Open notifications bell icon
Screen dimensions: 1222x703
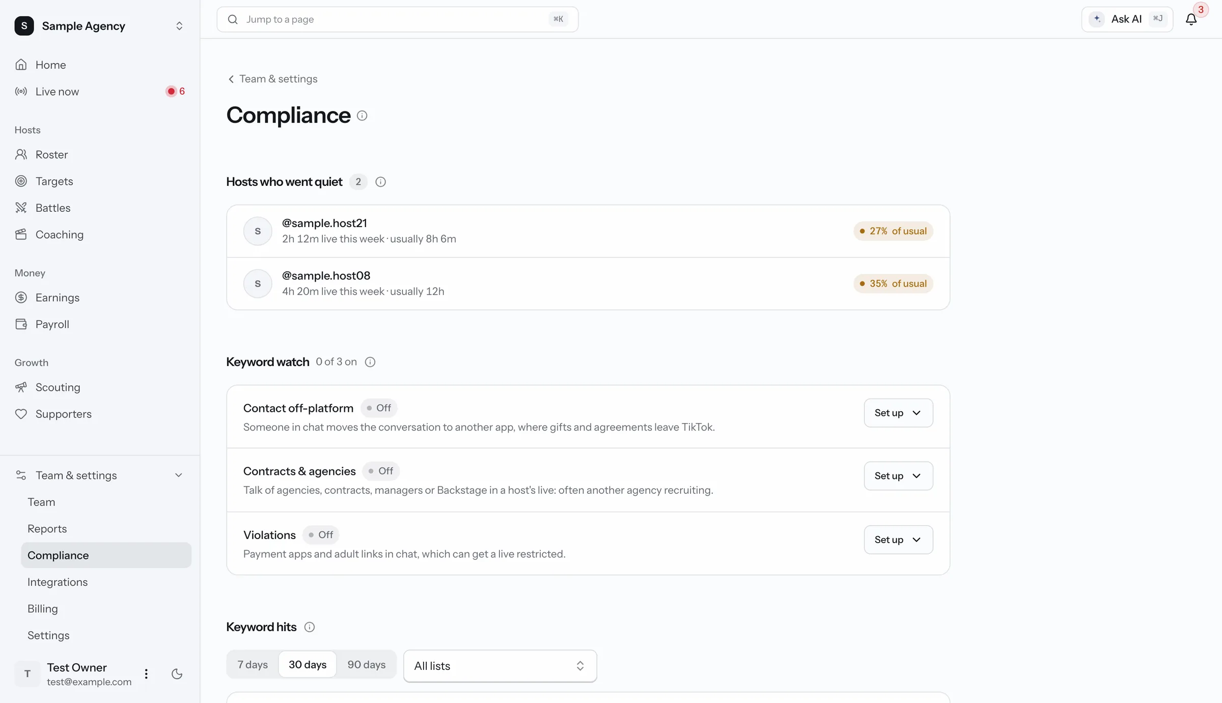click(1191, 19)
